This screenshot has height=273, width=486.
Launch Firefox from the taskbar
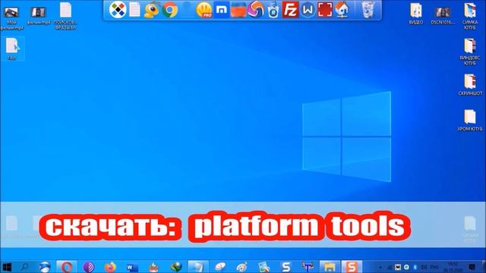110,267
